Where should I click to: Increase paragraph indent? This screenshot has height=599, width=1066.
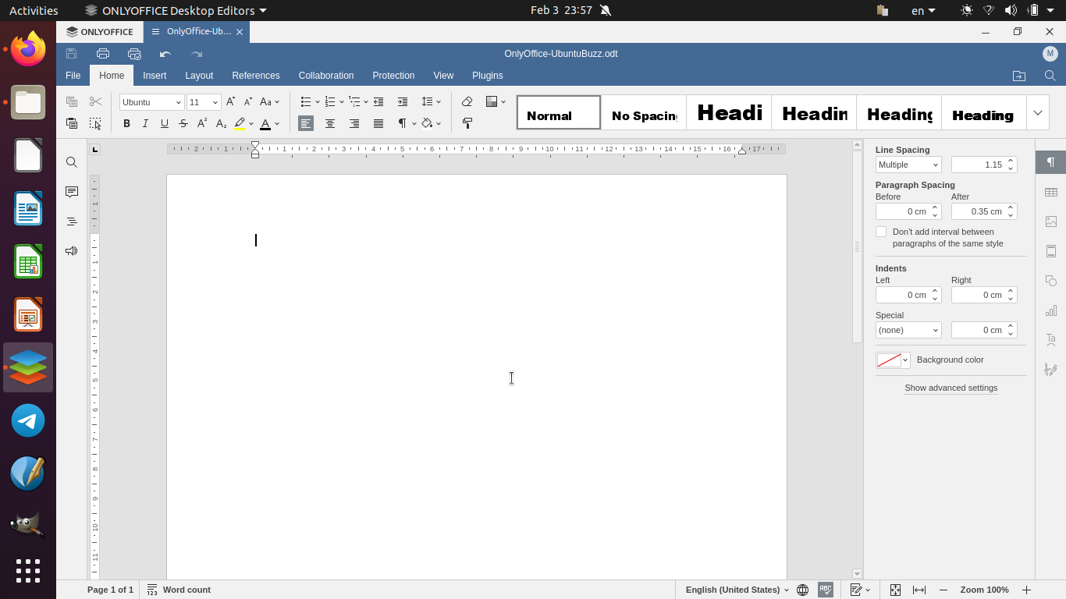[x=403, y=101]
